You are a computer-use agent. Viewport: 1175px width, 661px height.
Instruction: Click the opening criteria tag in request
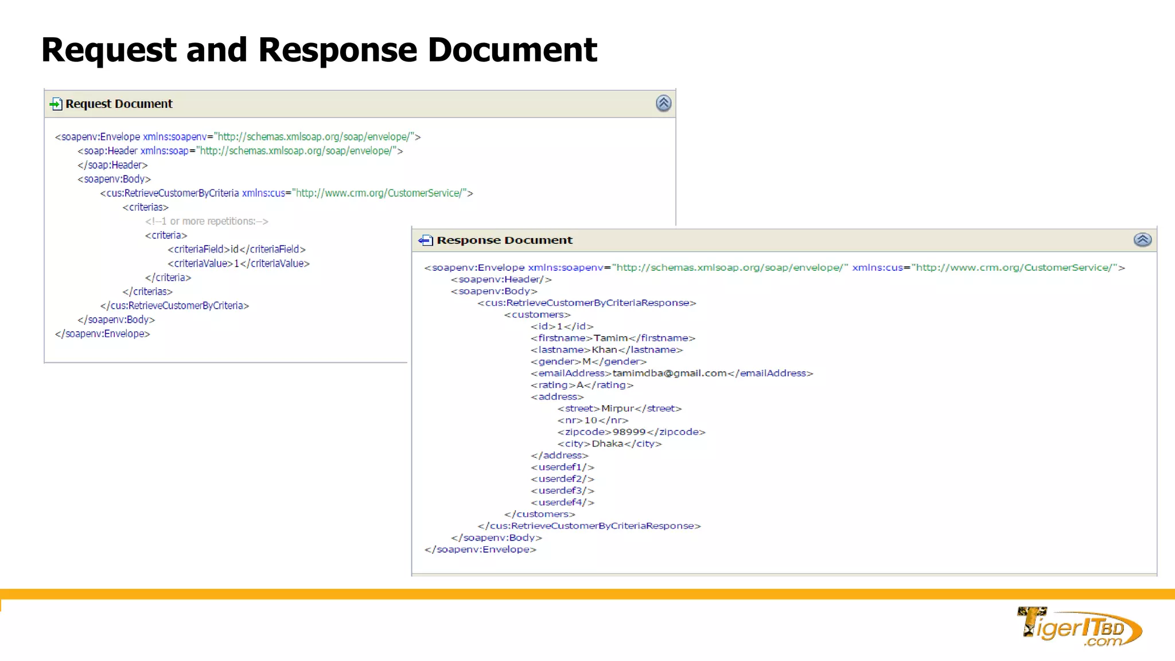tap(166, 235)
